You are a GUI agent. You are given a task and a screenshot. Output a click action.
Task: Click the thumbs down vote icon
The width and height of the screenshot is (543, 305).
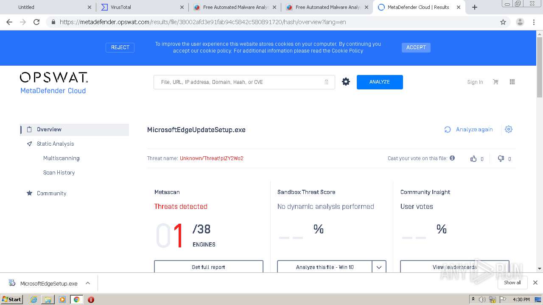[501, 158]
